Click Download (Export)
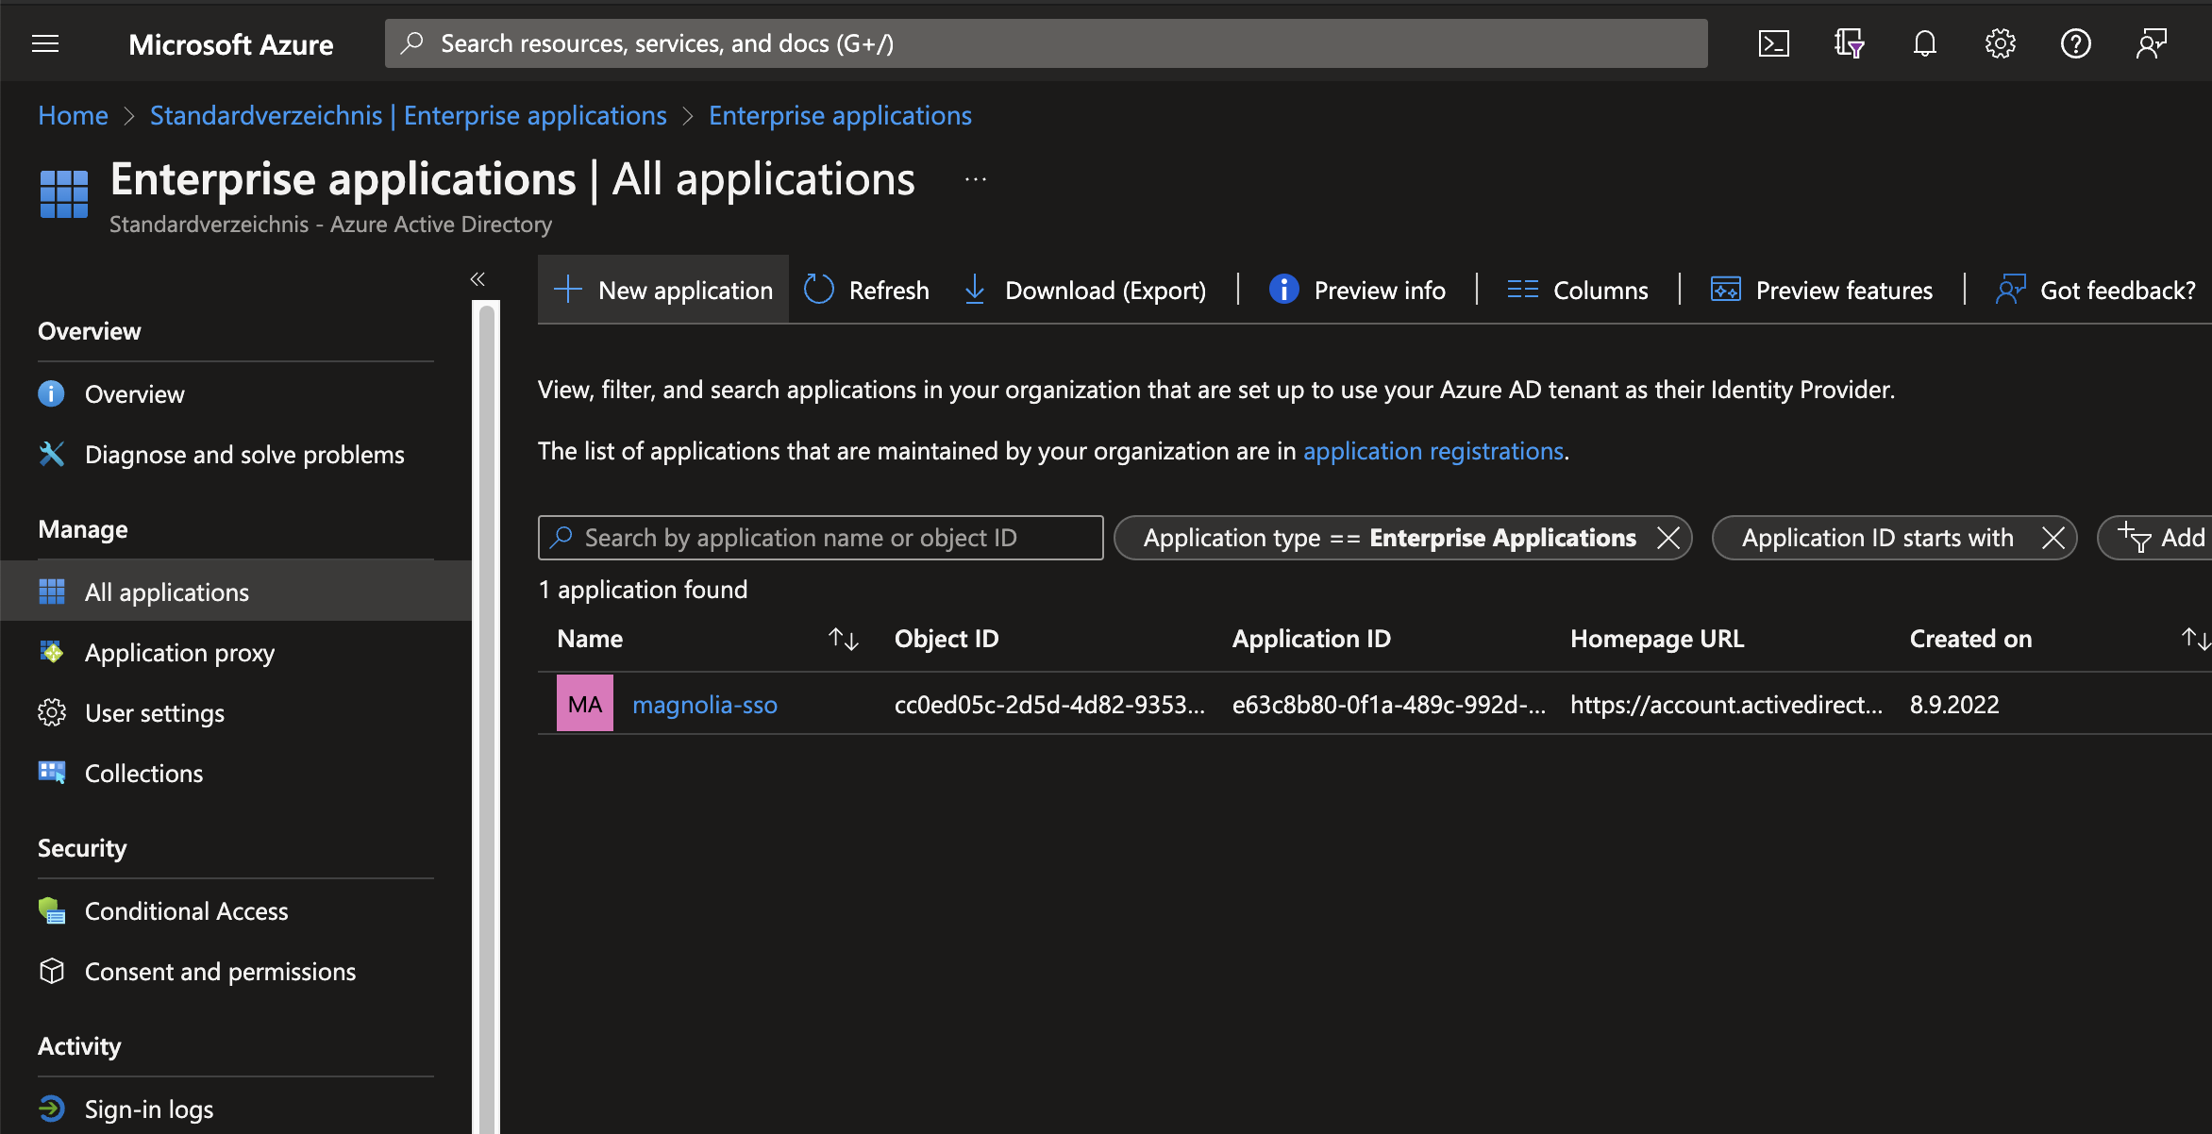This screenshot has height=1134, width=2212. (x=1084, y=290)
